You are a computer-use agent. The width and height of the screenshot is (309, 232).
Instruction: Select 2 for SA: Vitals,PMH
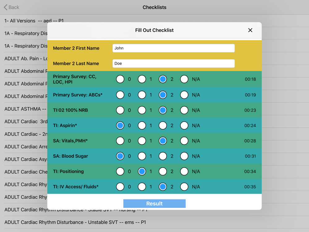[x=163, y=141]
